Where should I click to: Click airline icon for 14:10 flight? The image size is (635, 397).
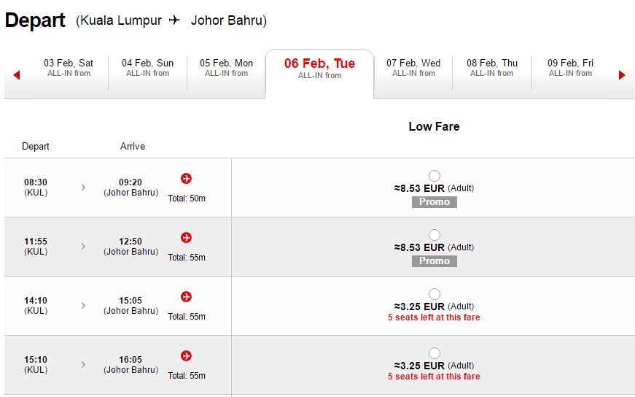(x=187, y=297)
